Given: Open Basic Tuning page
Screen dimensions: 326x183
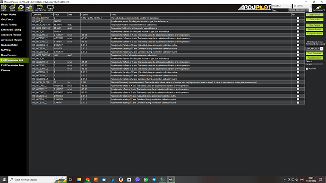Looking at the screenshot, I should click(x=9, y=25).
